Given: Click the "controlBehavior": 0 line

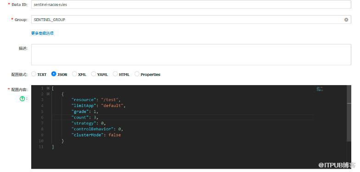Looking at the screenshot, I should (97, 129).
